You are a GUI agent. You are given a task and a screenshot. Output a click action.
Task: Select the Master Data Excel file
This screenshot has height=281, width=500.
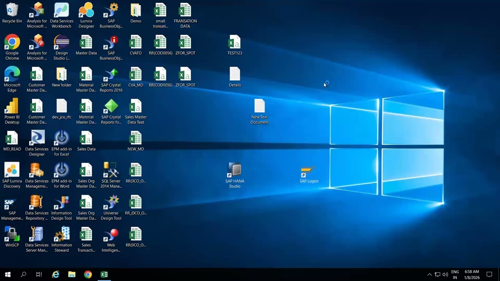pyautogui.click(x=86, y=45)
